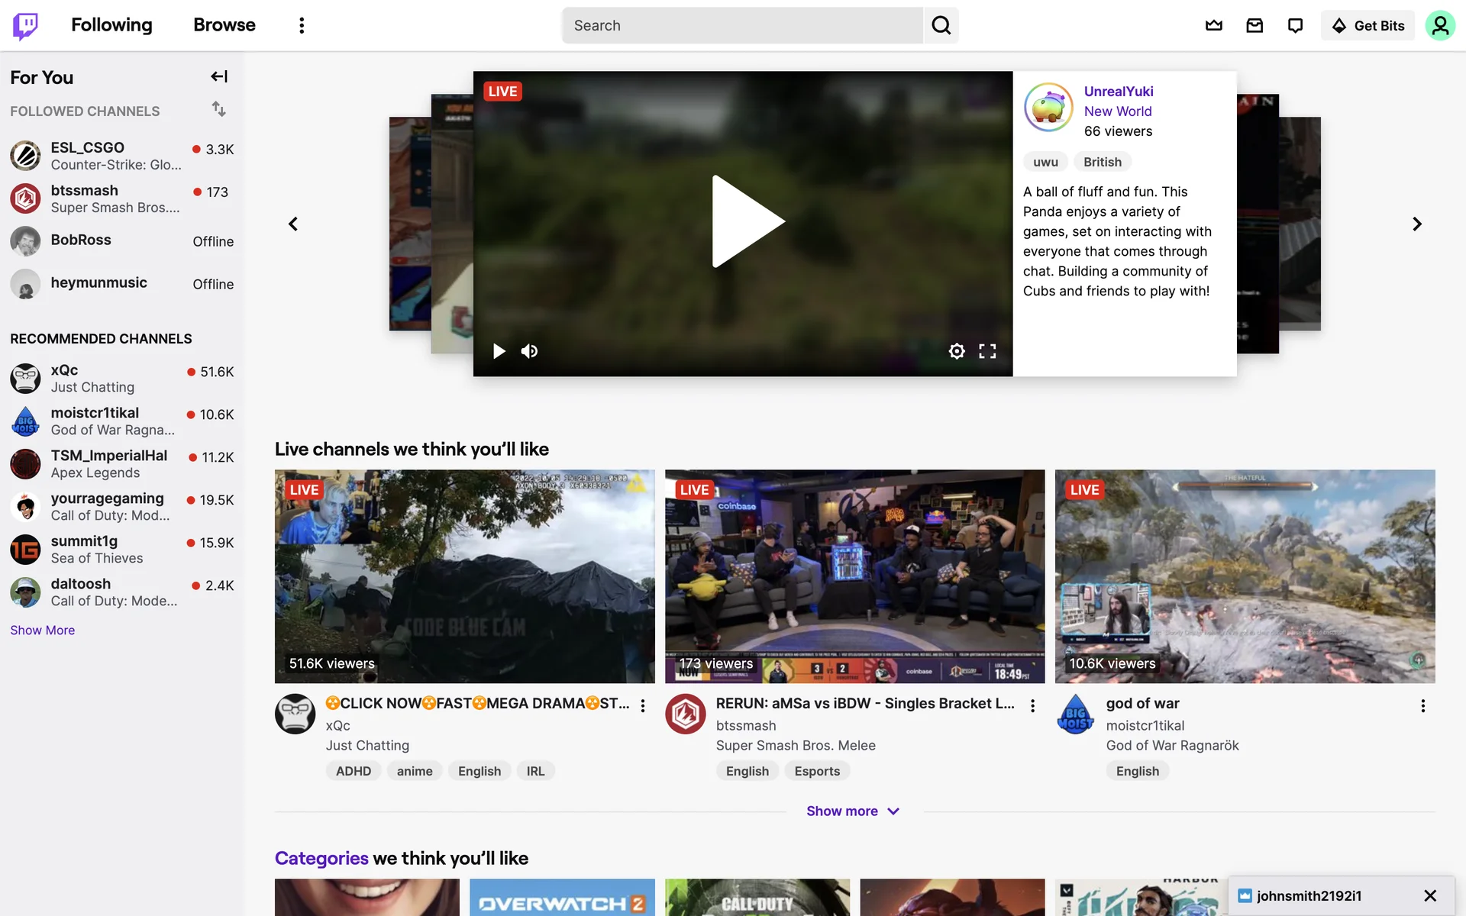This screenshot has height=916, width=1466.
Task: Advance carousel to next featured stream
Action: (x=1416, y=224)
